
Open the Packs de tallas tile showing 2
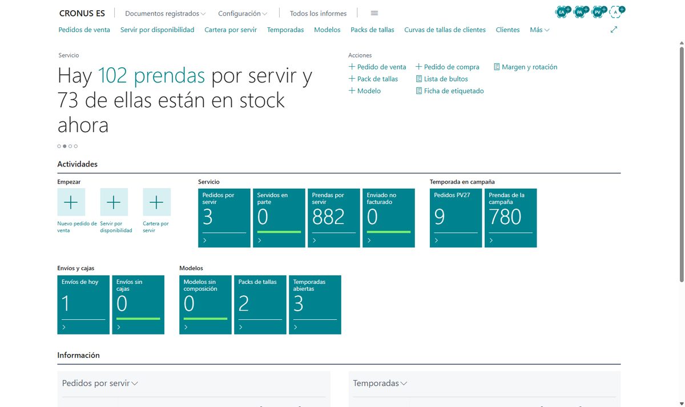[260, 304]
